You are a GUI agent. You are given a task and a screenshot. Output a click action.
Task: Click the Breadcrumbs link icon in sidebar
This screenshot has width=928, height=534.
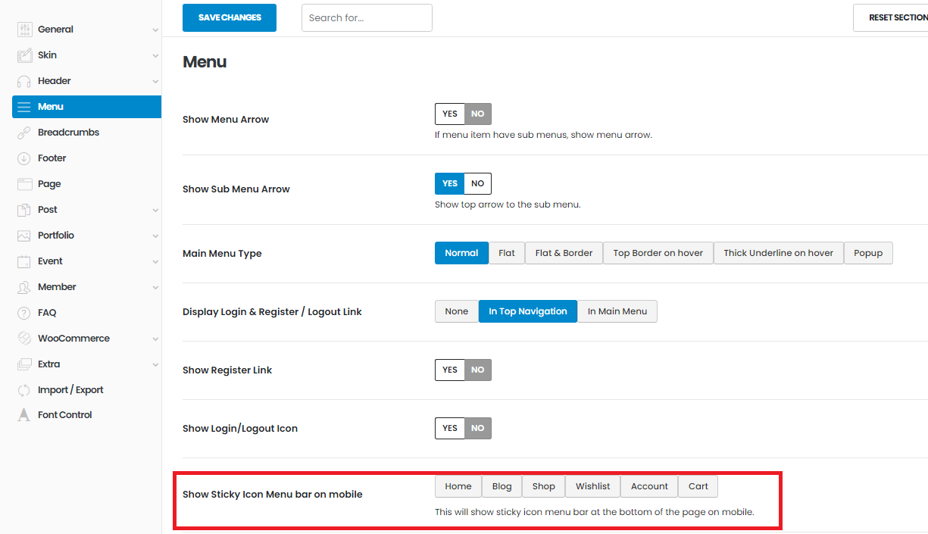(24, 133)
